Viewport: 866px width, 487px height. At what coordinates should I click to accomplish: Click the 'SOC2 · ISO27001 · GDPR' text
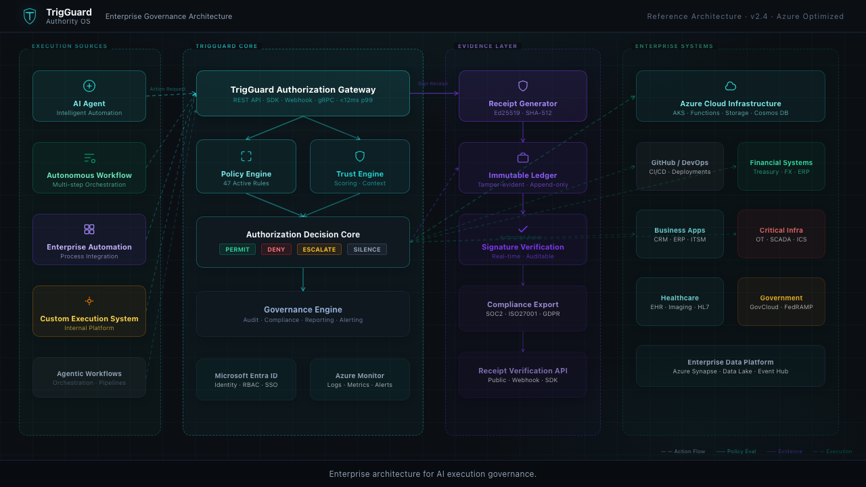tap(523, 314)
